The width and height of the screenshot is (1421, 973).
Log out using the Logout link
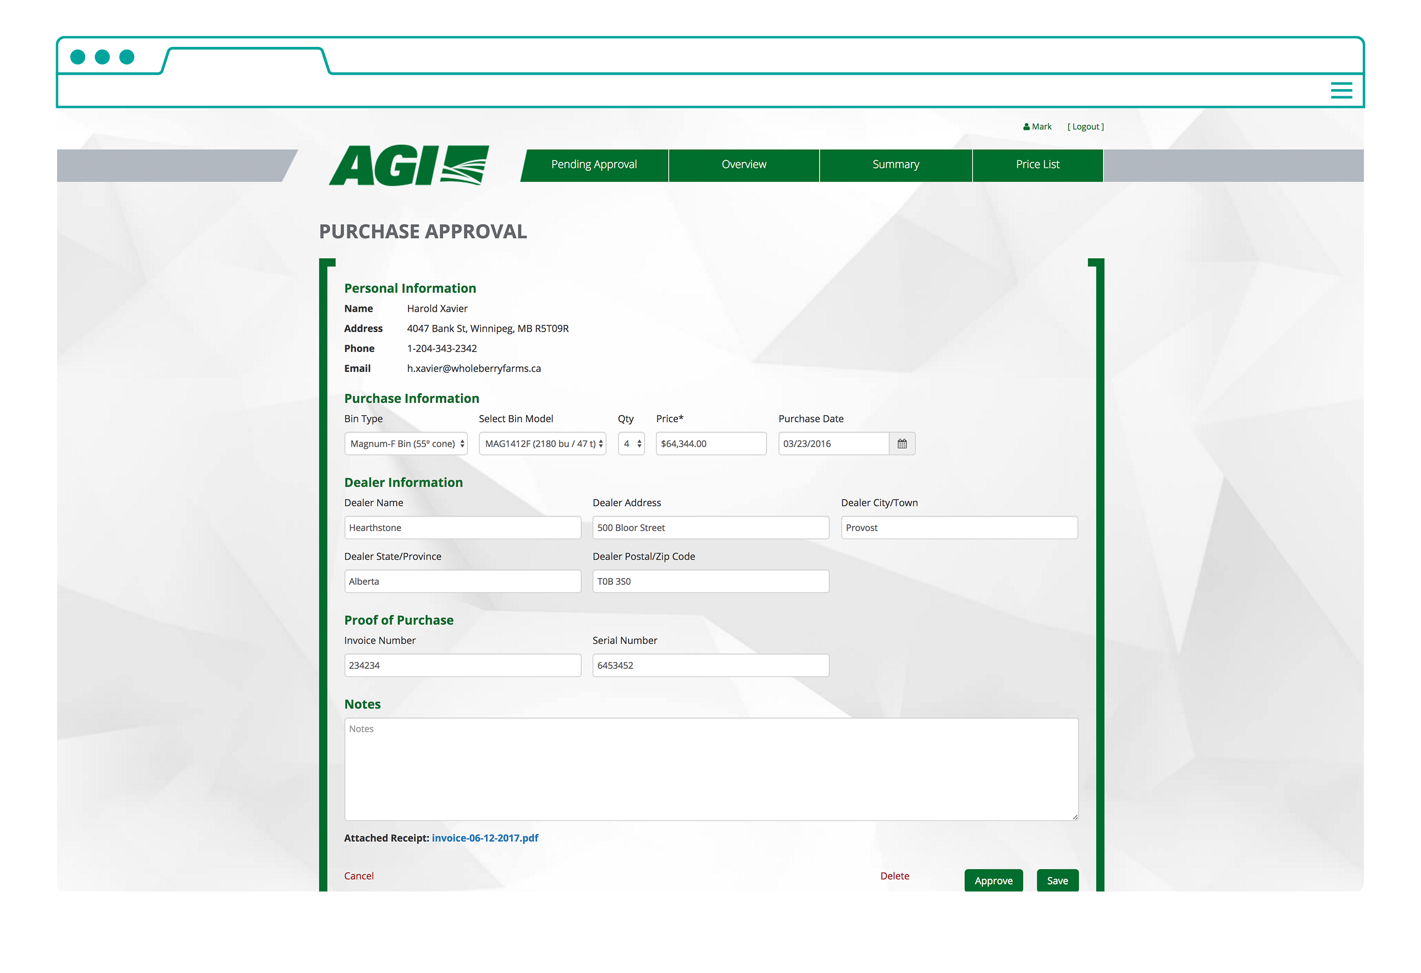tap(1085, 127)
